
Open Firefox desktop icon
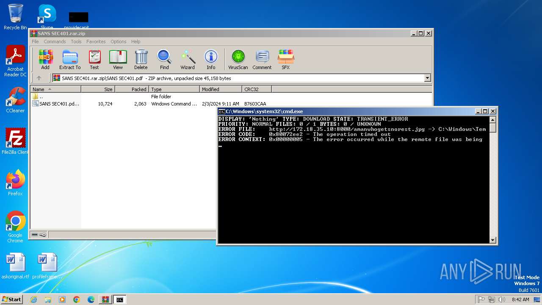[15, 183]
